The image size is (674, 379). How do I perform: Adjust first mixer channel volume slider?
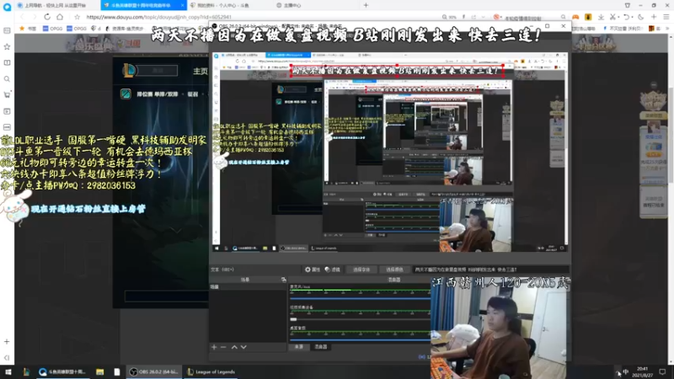361,298
